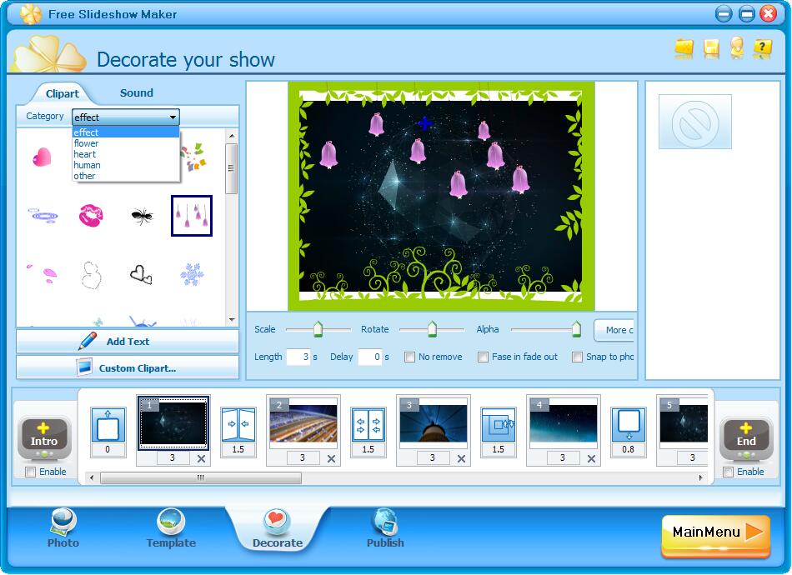Enable the No remove checkbox
This screenshot has height=575, width=792.
click(409, 357)
